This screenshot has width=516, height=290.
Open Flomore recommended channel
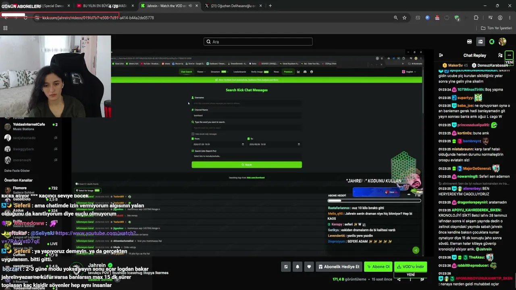[30, 190]
